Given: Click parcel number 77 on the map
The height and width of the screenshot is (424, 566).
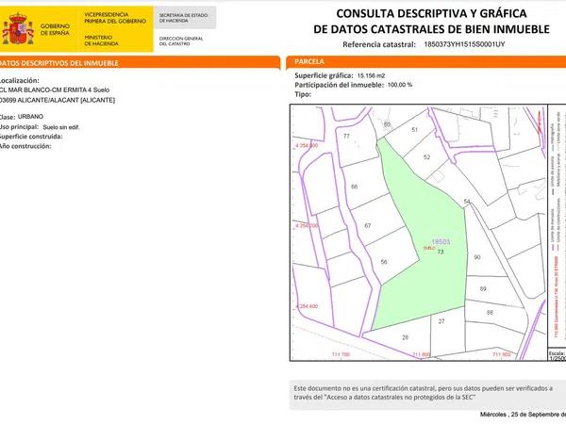Looking at the screenshot, I should [346, 137].
